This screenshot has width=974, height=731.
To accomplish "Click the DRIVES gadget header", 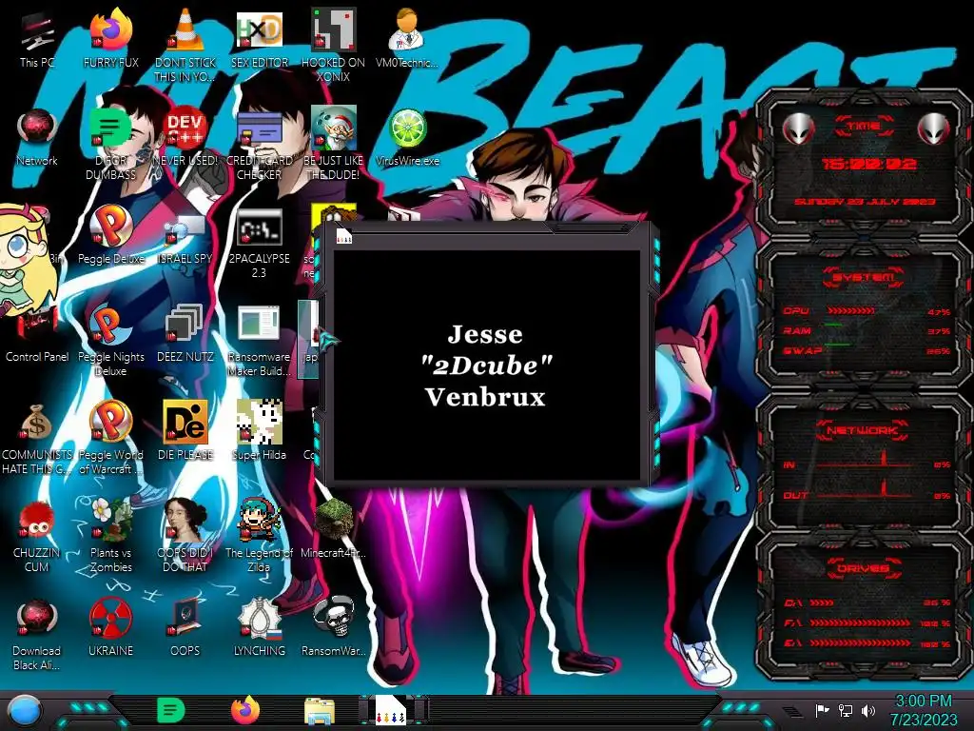I will 864,568.
